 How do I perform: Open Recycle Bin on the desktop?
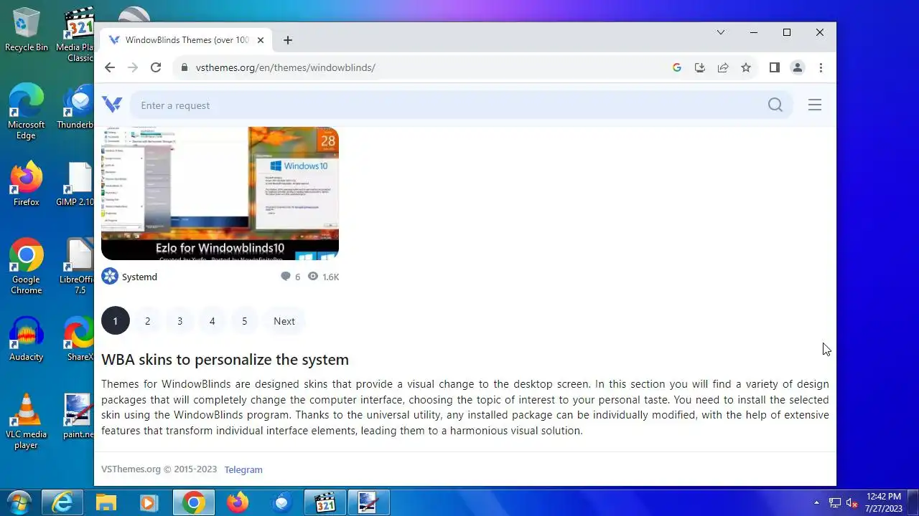point(27,30)
